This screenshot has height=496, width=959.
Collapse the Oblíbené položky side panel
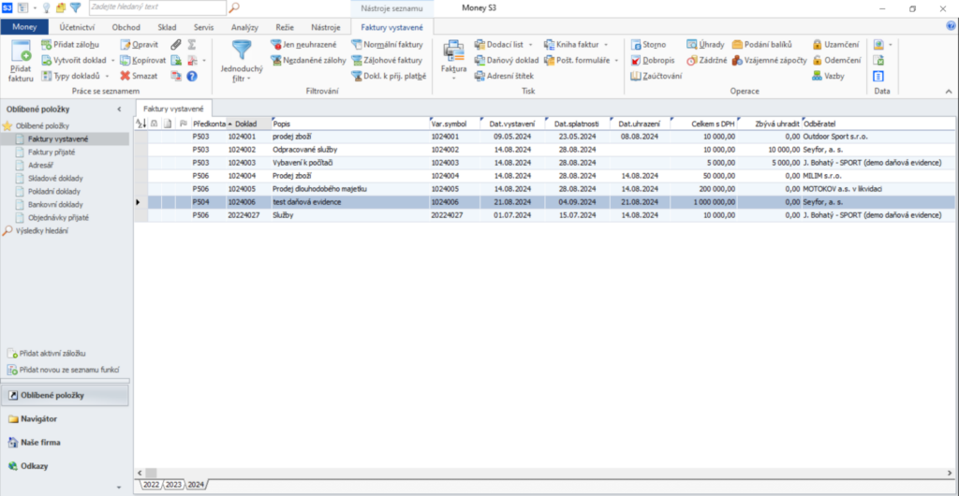[119, 109]
